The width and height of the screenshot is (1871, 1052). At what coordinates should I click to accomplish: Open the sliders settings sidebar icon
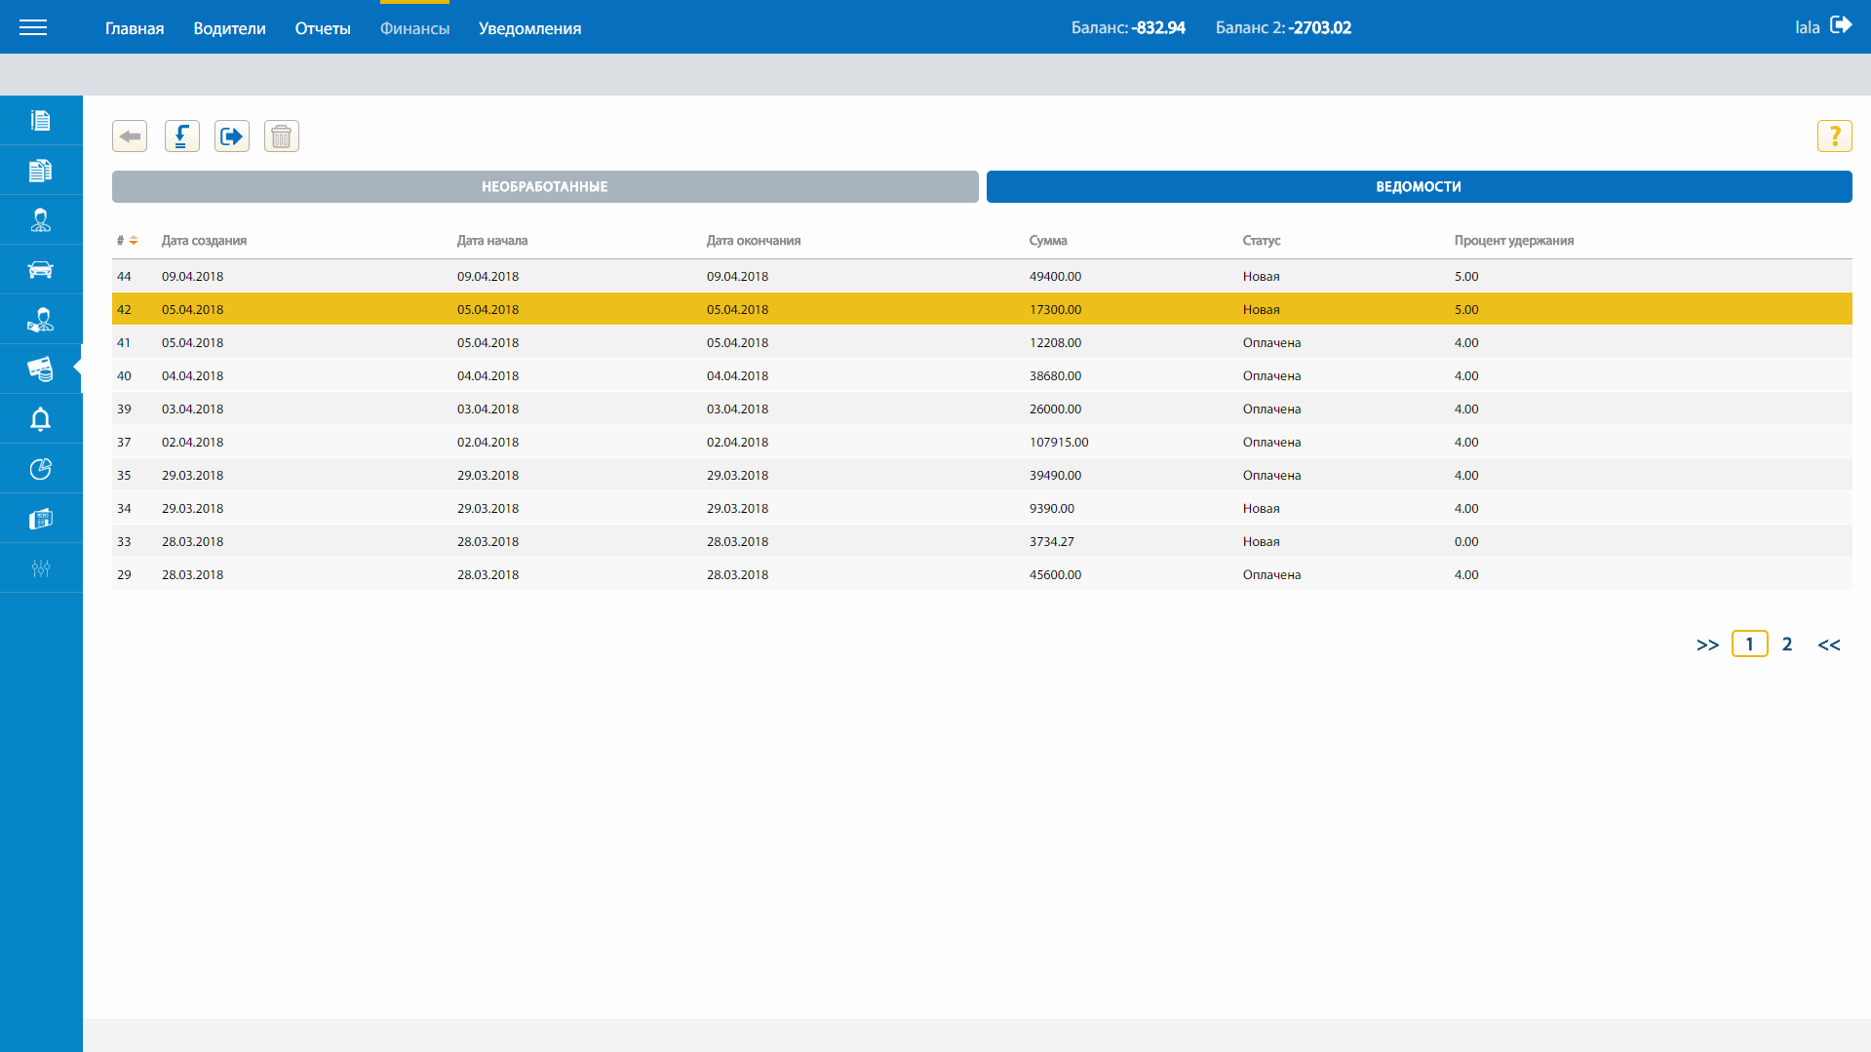[x=41, y=568]
